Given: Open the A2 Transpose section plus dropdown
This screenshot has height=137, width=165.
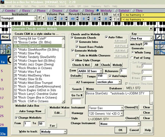Looking at the screenshot, I should click(x=120, y=82).
